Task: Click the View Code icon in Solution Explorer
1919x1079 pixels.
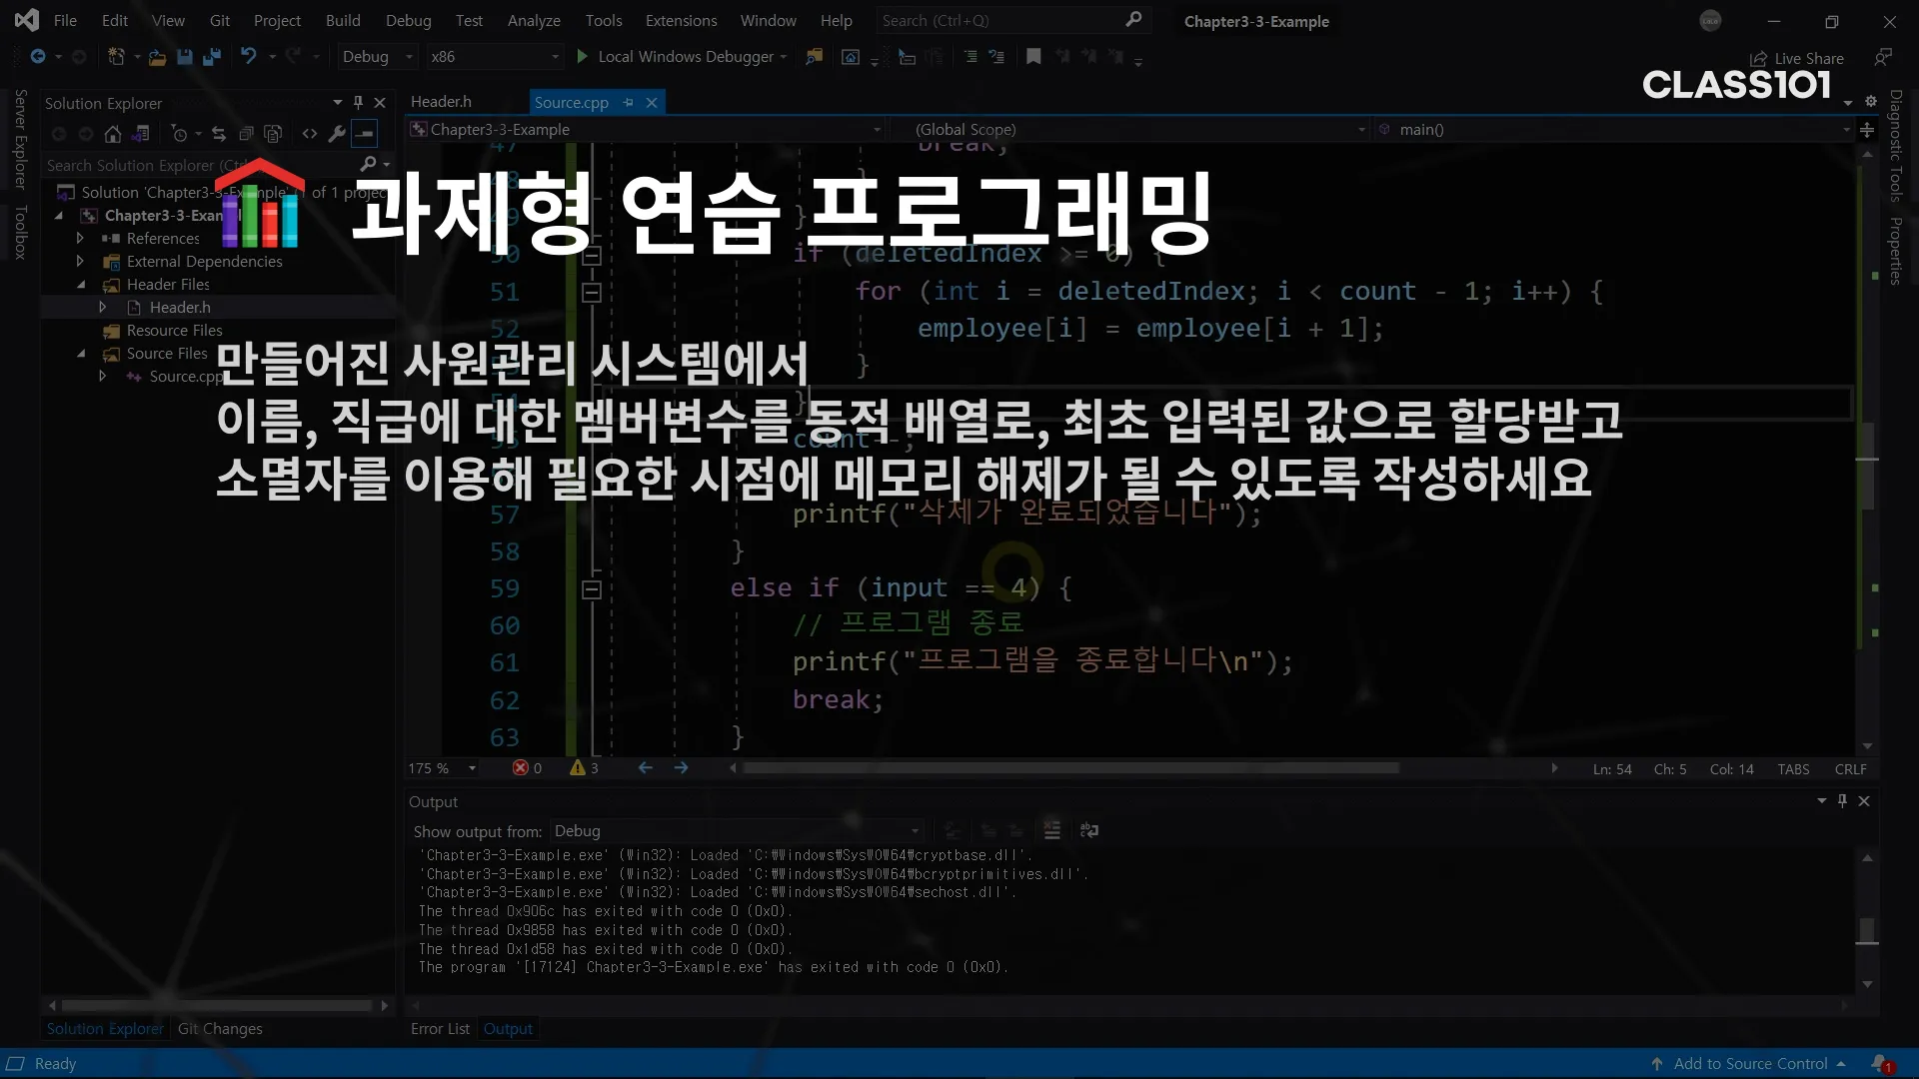Action: (x=310, y=134)
